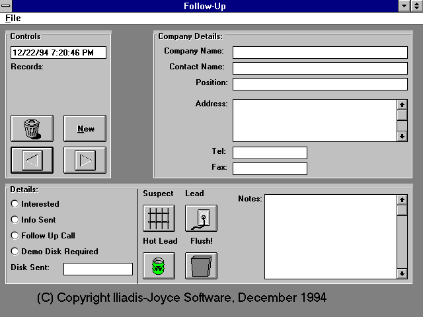
Task: Click the New record button
Action: [85, 128]
